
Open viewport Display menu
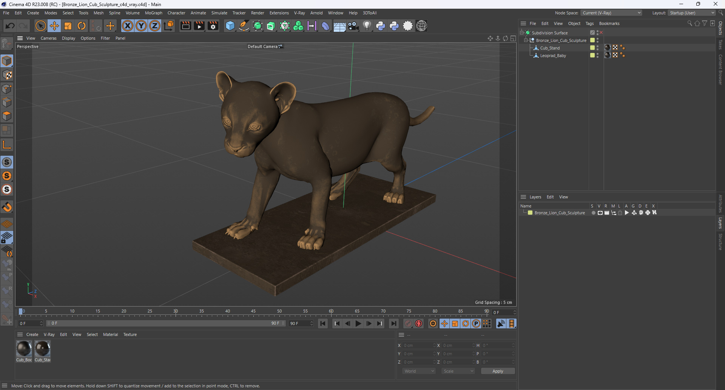coord(68,38)
